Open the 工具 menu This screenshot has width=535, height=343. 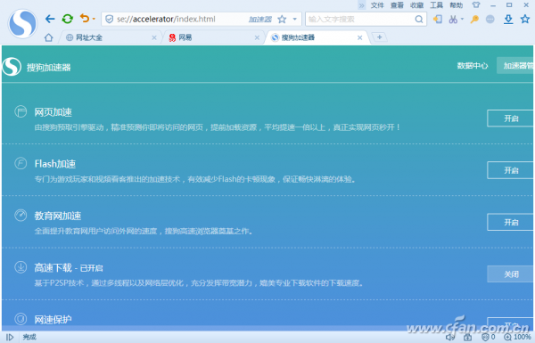[x=436, y=5]
